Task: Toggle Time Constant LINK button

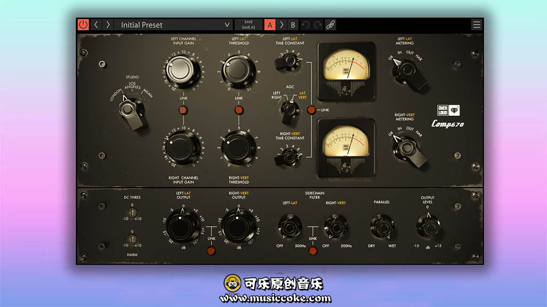Action: coord(311,110)
